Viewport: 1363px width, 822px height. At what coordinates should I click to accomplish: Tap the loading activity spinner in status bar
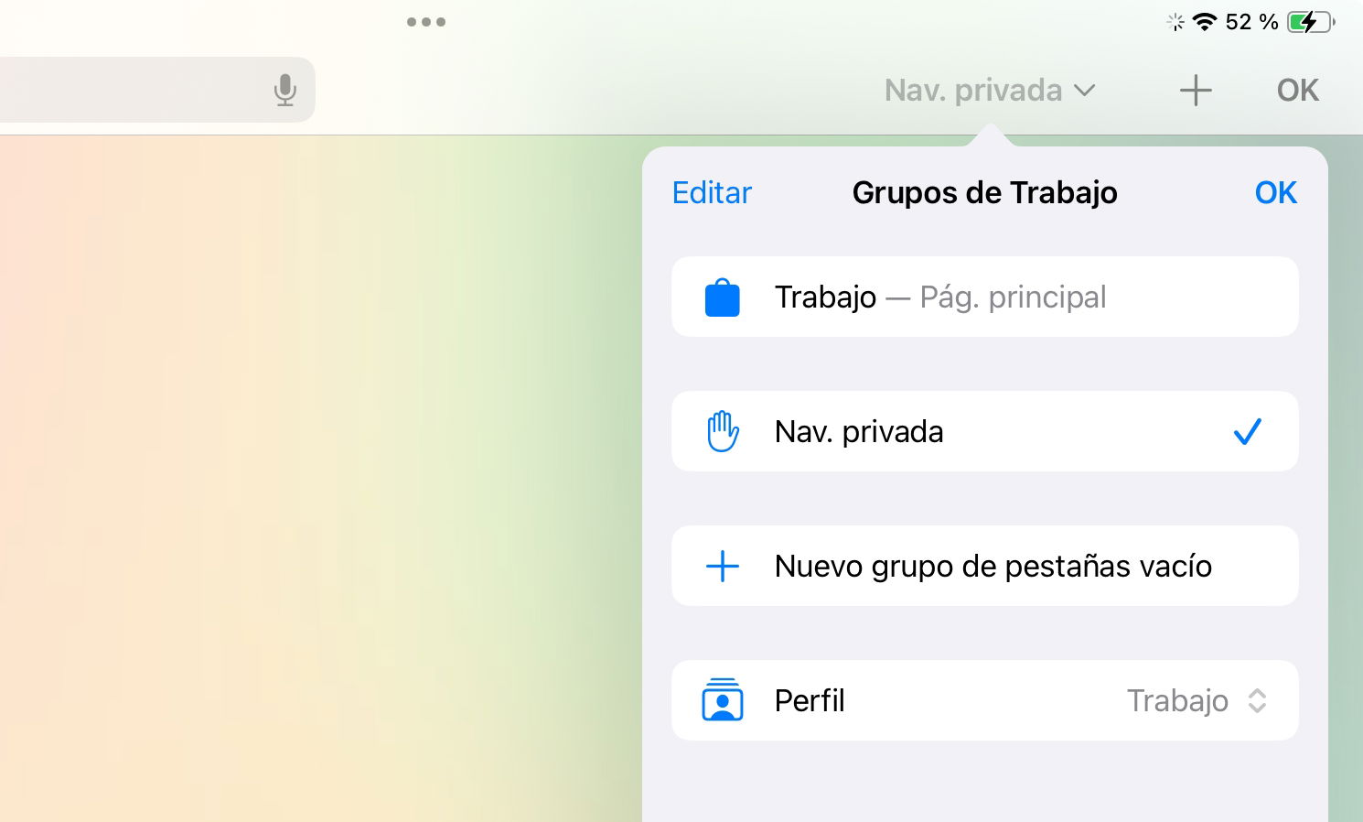point(1175,22)
